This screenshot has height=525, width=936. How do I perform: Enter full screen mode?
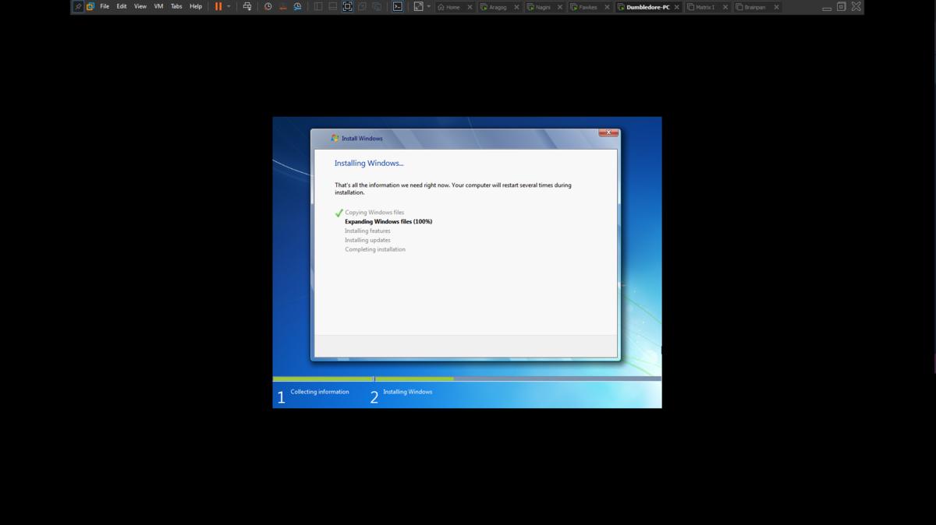click(348, 6)
